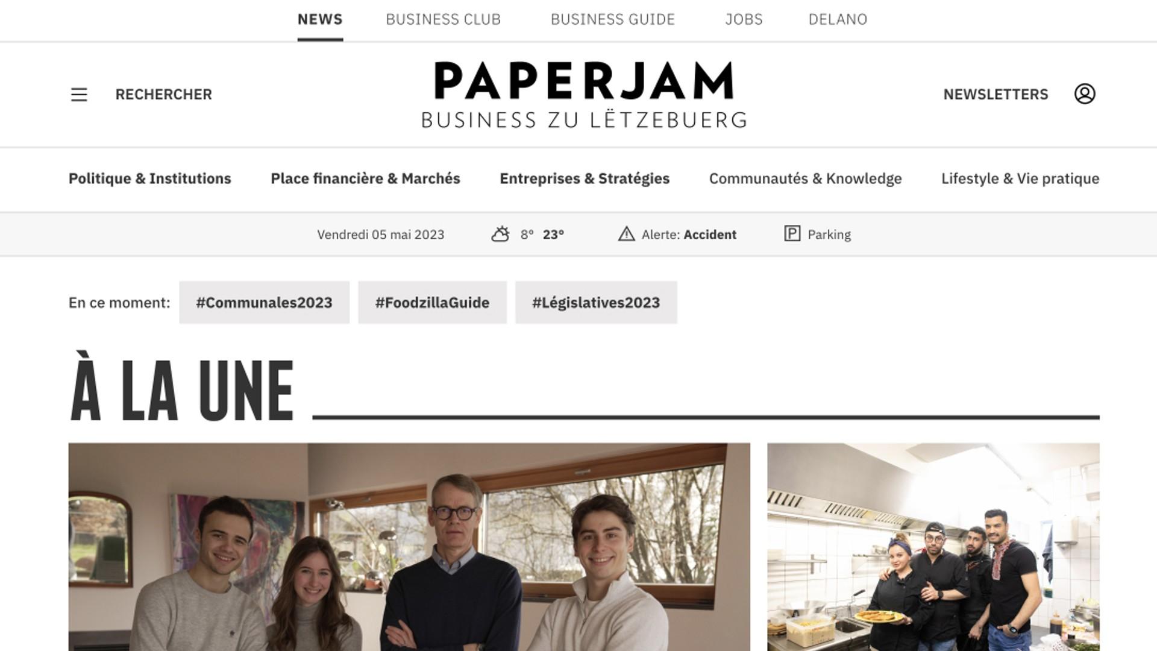Viewport: 1157px width, 651px height.
Task: Go to the Delano tab
Action: 838,19
